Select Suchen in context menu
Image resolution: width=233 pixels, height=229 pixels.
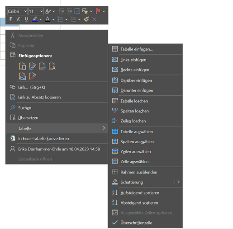(57, 108)
